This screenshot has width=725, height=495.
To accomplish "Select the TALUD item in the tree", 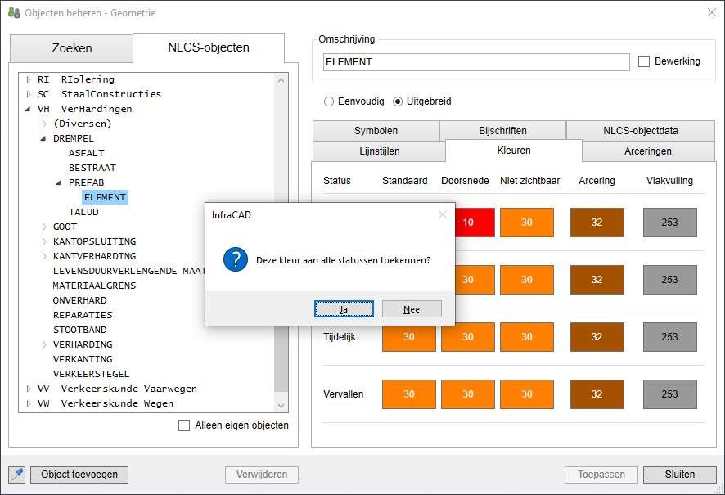I will tap(83, 212).
